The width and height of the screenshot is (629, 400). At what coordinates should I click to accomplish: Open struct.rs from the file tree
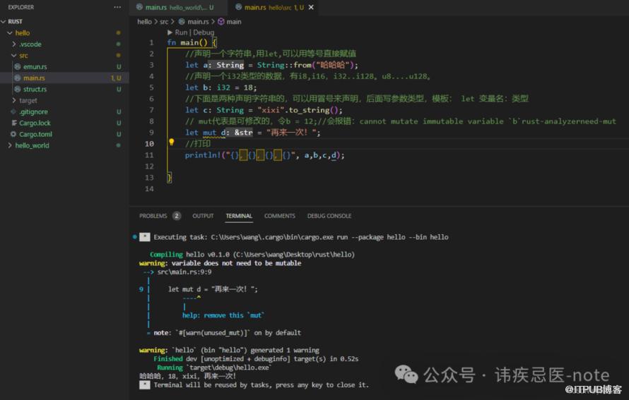click(x=35, y=89)
